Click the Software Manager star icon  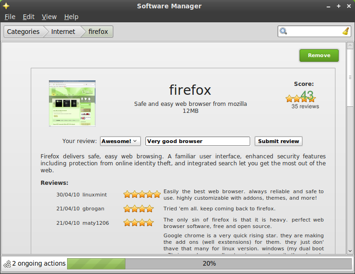click(6, 6)
